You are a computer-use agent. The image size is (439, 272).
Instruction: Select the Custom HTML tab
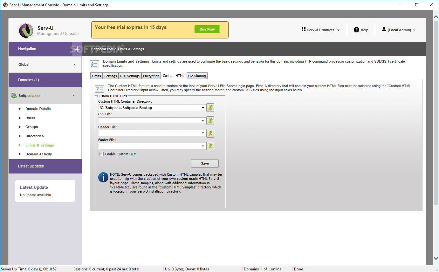pyautogui.click(x=174, y=76)
